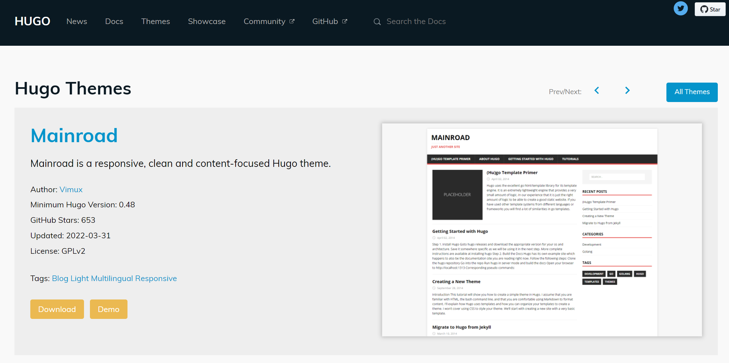The height and width of the screenshot is (363, 729).
Task: Open the Hugo Twitter profile icon
Action: coord(681,9)
